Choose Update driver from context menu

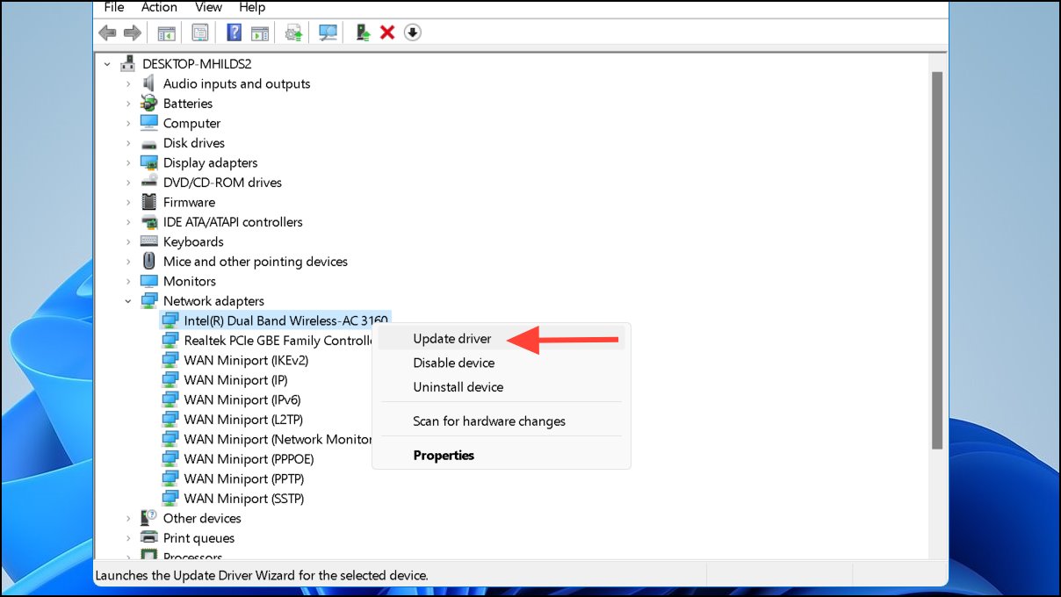pos(501,339)
